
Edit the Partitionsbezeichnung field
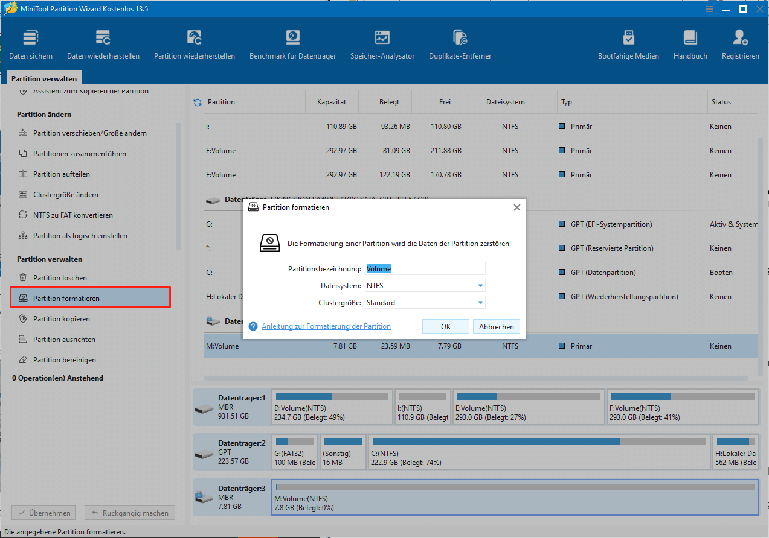coord(425,268)
